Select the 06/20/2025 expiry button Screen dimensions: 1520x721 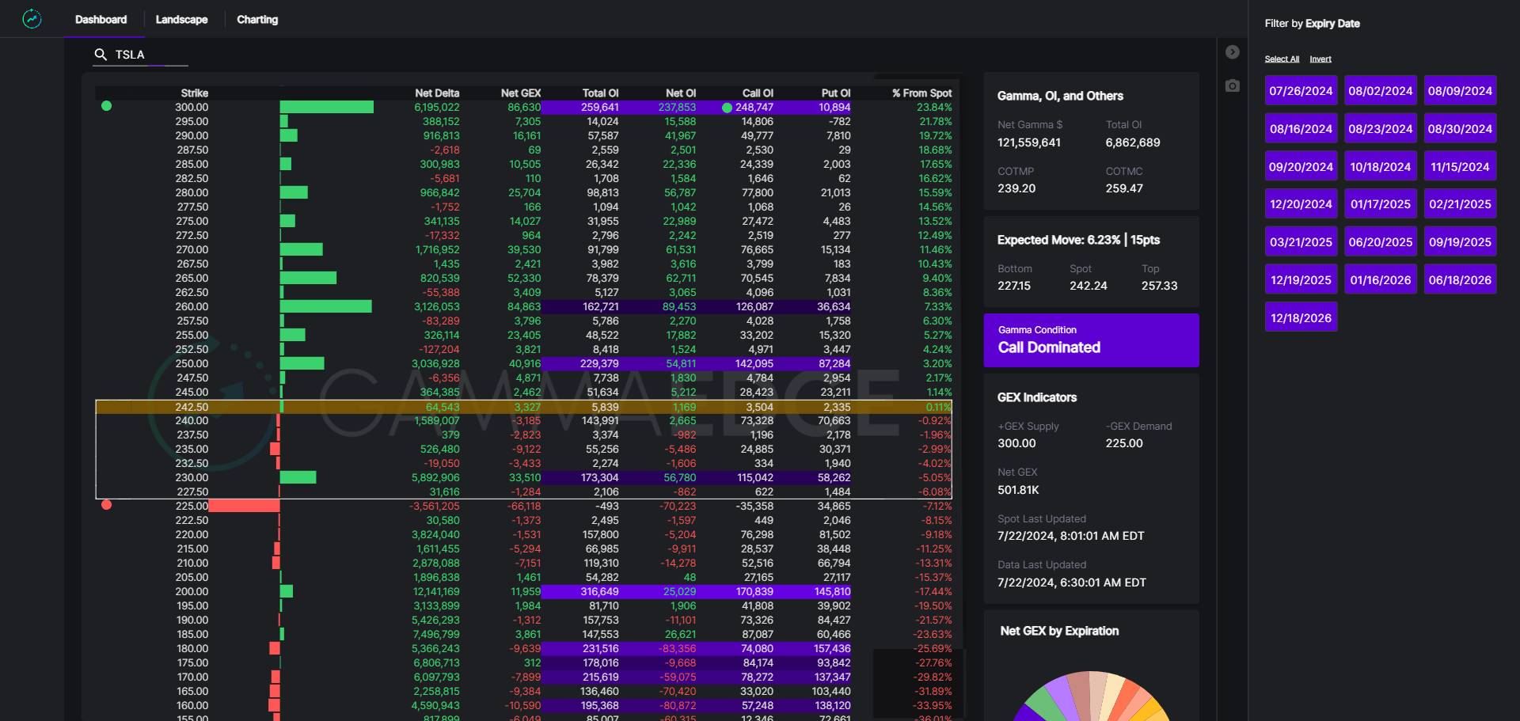[1381, 242]
